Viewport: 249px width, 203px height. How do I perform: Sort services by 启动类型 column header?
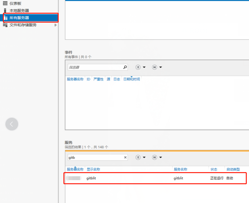[x=233, y=169]
